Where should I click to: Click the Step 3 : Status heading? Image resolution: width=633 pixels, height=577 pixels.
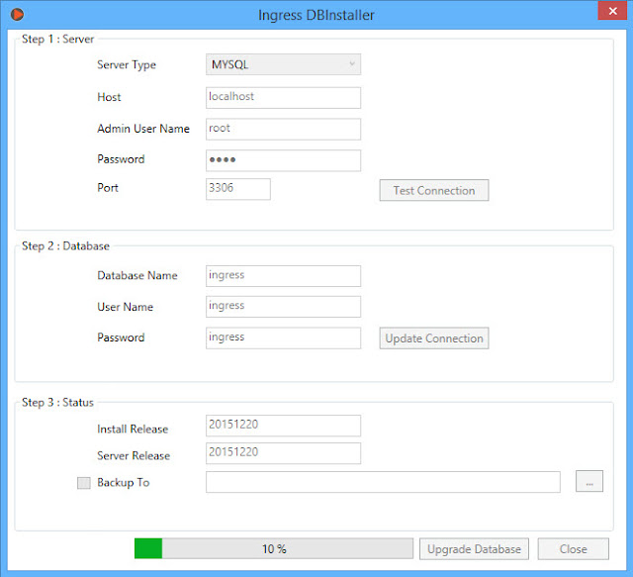[x=57, y=403]
